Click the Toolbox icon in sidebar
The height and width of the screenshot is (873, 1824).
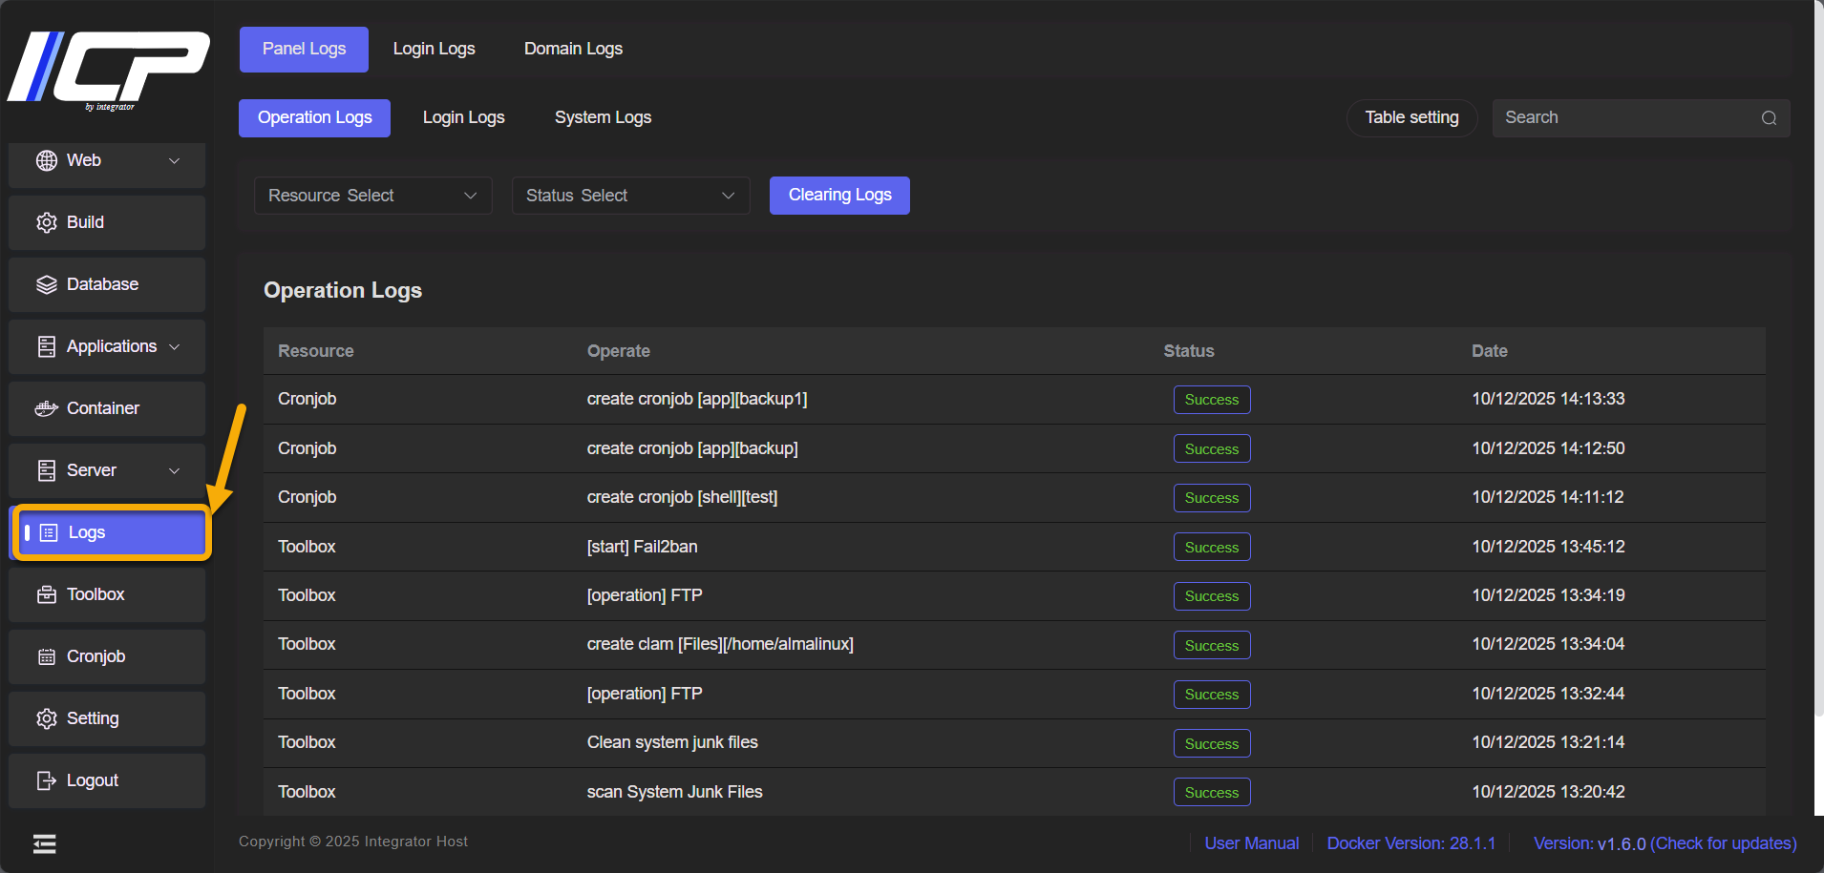(47, 594)
